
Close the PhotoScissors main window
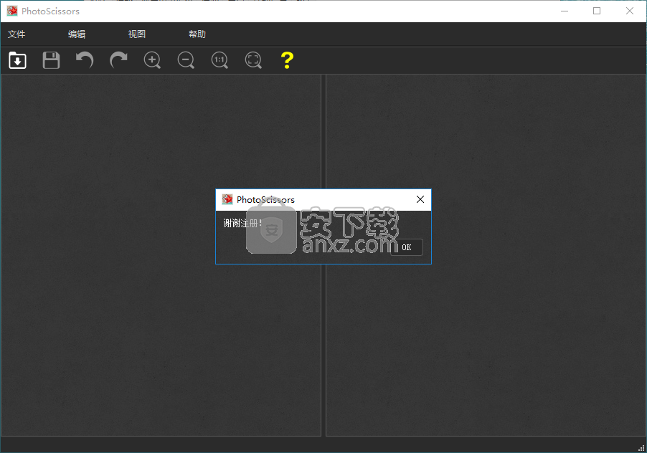point(630,11)
